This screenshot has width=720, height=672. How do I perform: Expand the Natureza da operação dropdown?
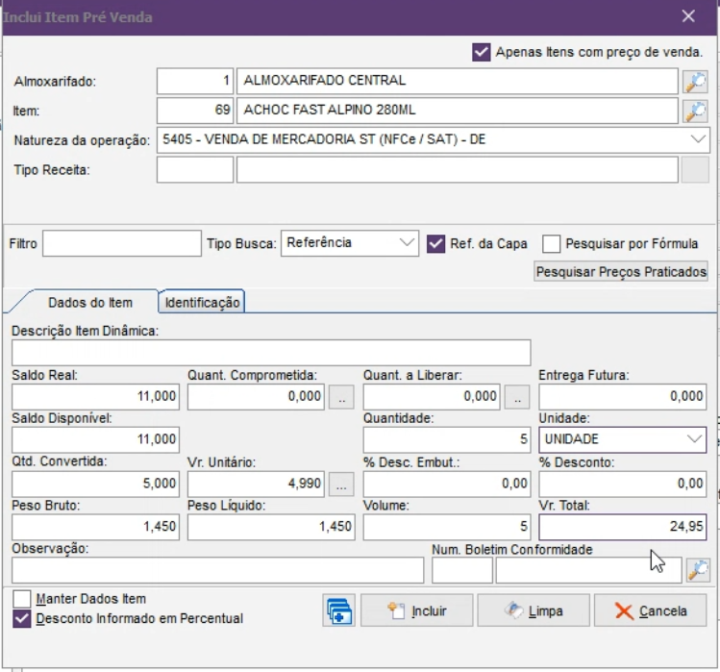coord(698,139)
